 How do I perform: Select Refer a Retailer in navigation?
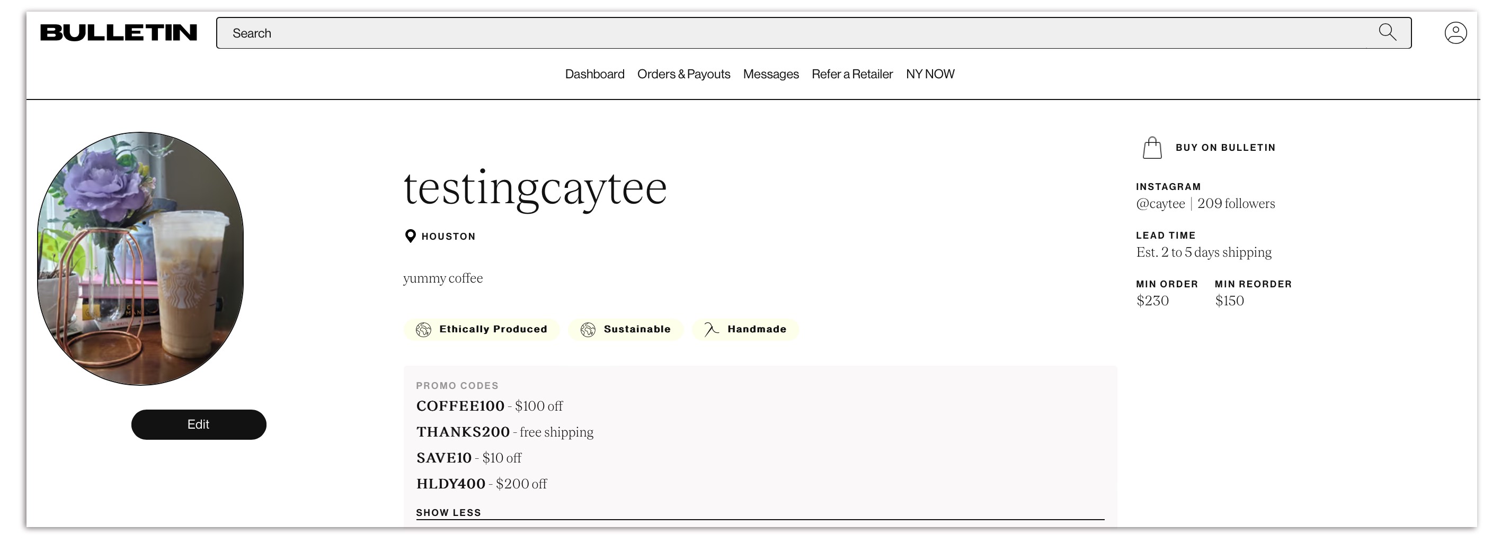tap(852, 74)
